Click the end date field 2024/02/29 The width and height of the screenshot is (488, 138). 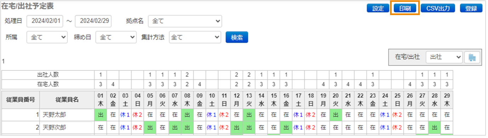tap(93, 21)
